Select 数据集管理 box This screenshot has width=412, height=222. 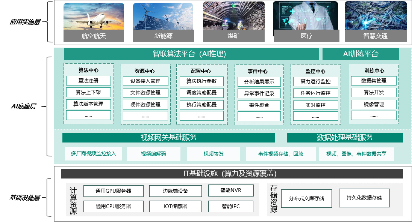[x=374, y=81]
